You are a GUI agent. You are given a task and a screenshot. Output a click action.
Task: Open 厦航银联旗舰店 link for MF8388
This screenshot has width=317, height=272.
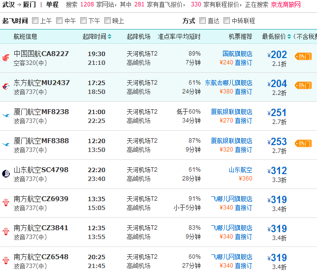tap(231, 141)
